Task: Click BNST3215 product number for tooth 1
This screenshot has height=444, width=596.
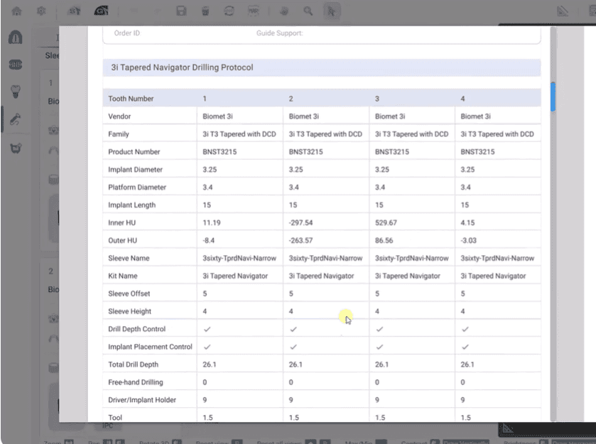Action: (x=220, y=152)
